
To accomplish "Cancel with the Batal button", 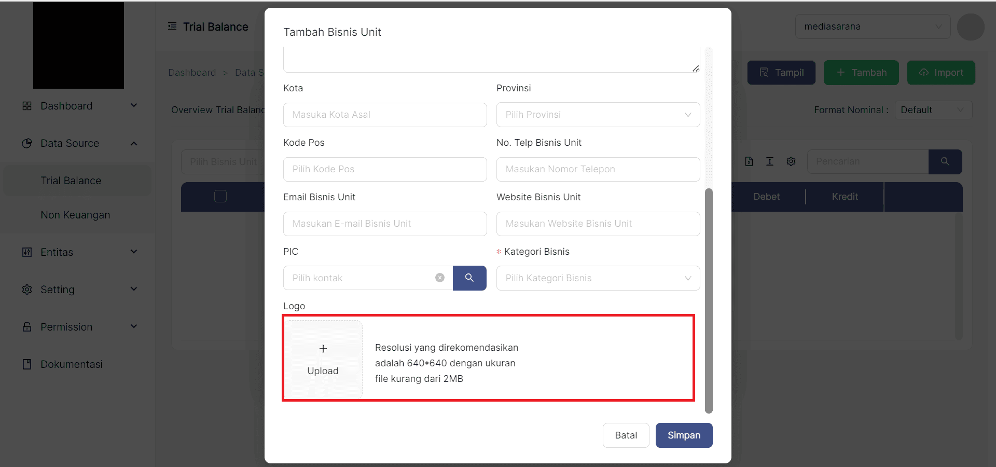I will point(626,435).
